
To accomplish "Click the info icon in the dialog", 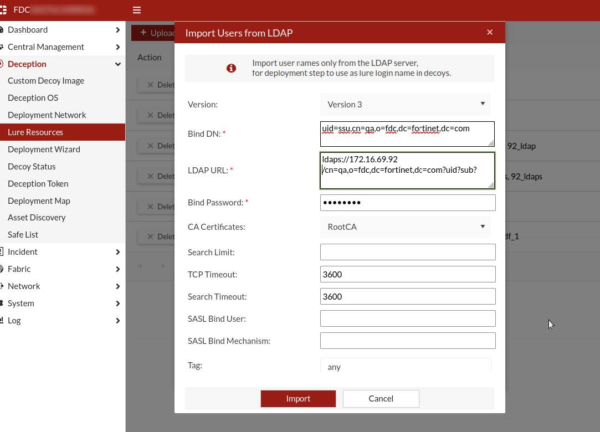I will coord(231,68).
